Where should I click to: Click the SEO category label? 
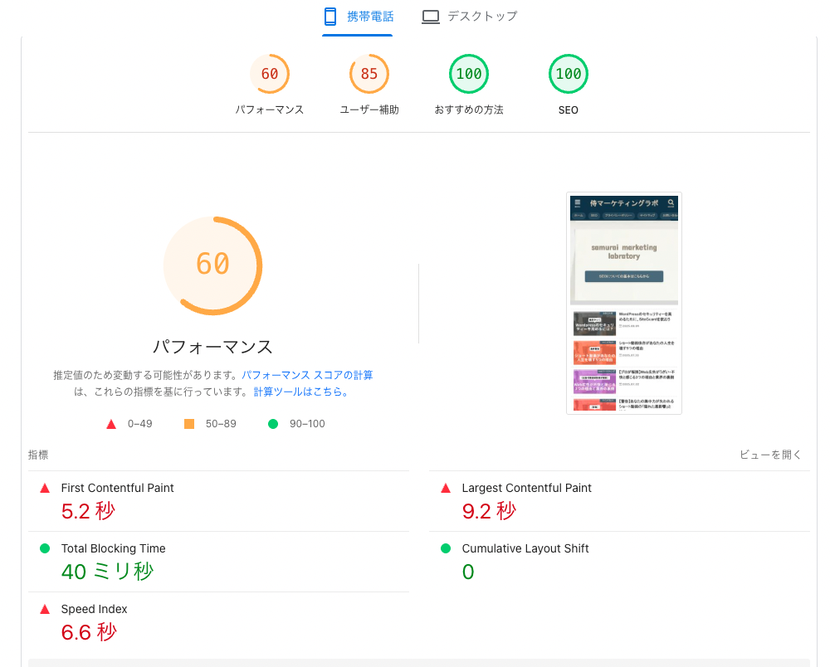(x=568, y=110)
